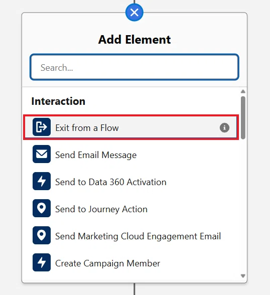Click the Add Element panel title
Image resolution: width=270 pixels, height=295 pixels.
(x=134, y=40)
